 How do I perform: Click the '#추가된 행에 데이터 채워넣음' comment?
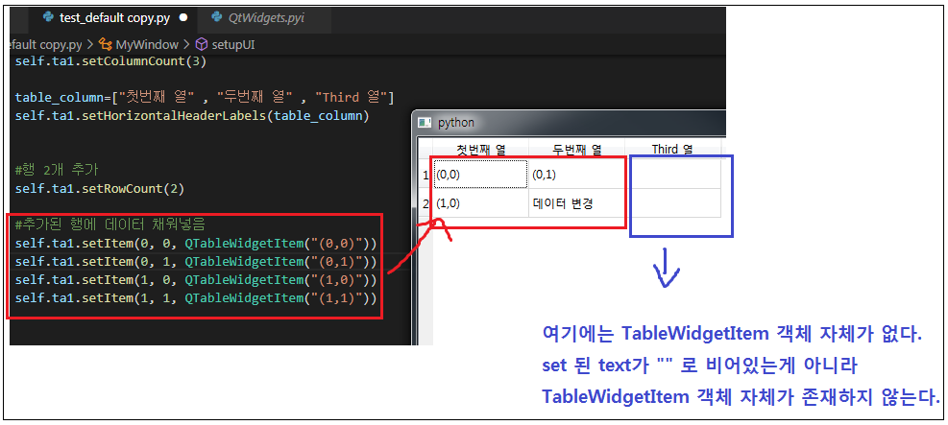click(110, 224)
